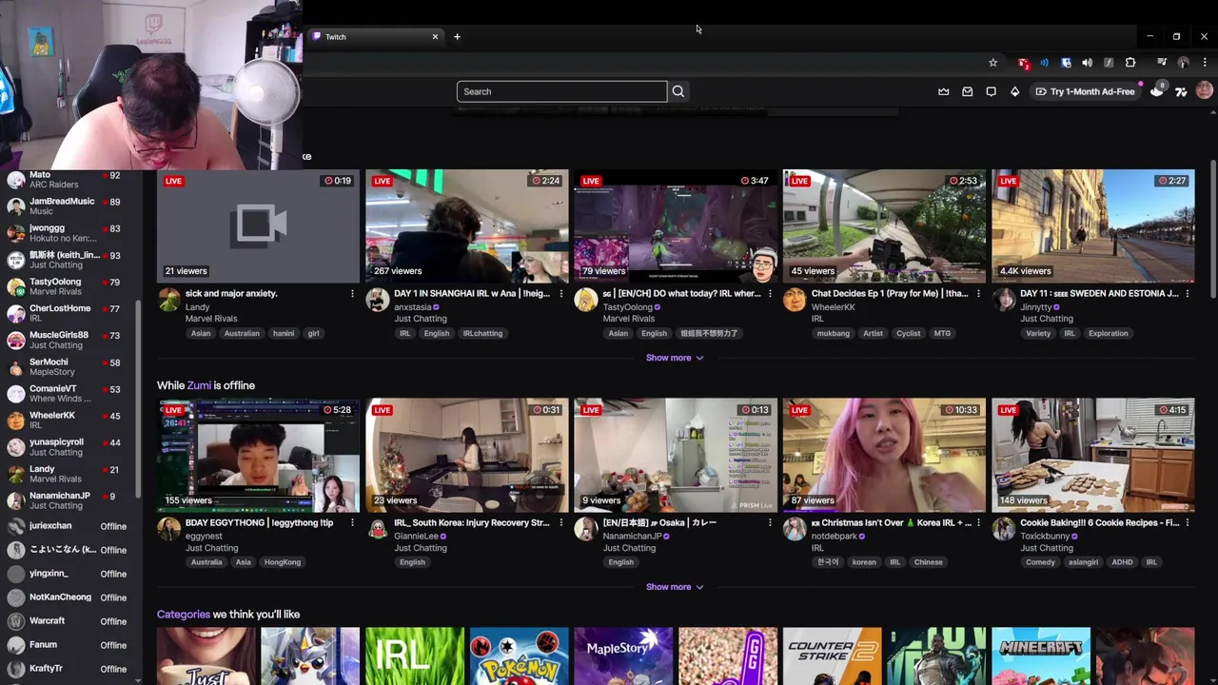
Task: Click the ADHD tag
Action: point(1123,562)
